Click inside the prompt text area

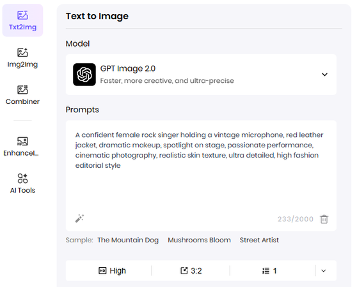tap(201, 168)
